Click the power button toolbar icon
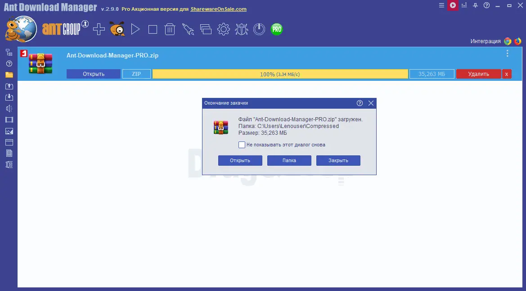The height and width of the screenshot is (291, 526). point(259,29)
